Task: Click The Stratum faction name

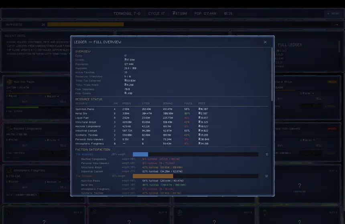Action: 84,176
